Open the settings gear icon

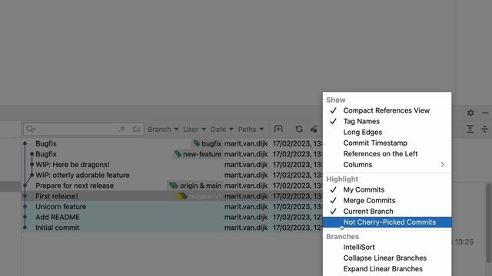[470, 113]
